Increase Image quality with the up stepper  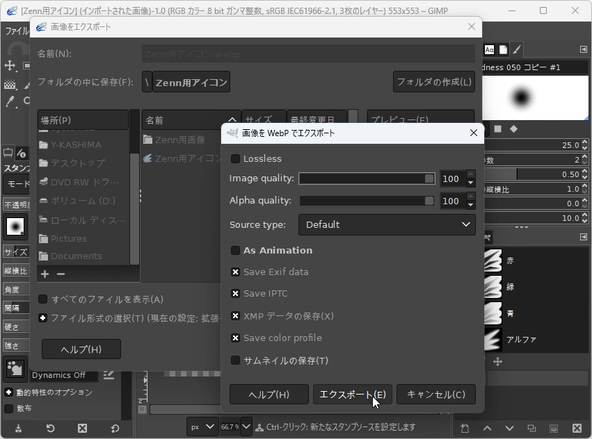click(x=470, y=174)
